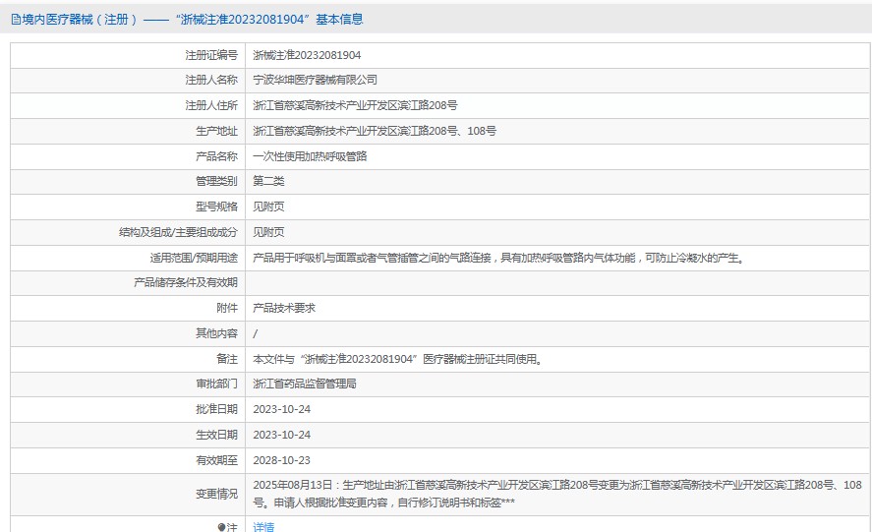Open the 详情 link
Image resolution: width=872 pixels, height=532 pixels.
(263, 527)
